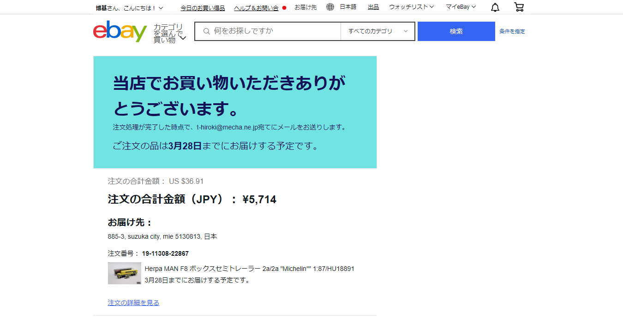Image resolution: width=623 pixels, height=323 pixels.
Task: Click the 条件を指定 advanced search link
Action: click(x=512, y=31)
